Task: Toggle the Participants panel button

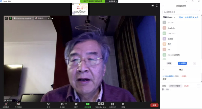Action: pyautogui.click(x=62, y=104)
